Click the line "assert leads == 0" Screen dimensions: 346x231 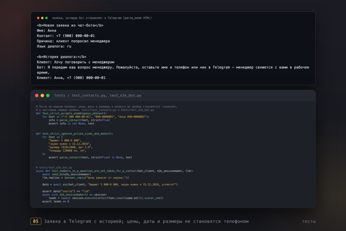(56, 202)
